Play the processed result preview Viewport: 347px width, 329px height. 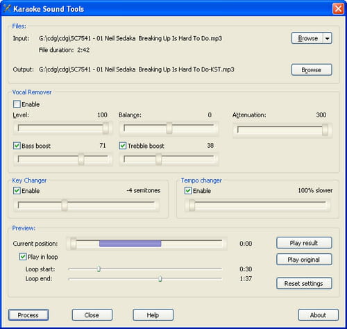coord(304,243)
